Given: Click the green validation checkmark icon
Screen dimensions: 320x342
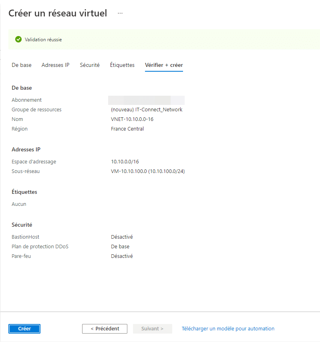Looking at the screenshot, I should point(18,40).
